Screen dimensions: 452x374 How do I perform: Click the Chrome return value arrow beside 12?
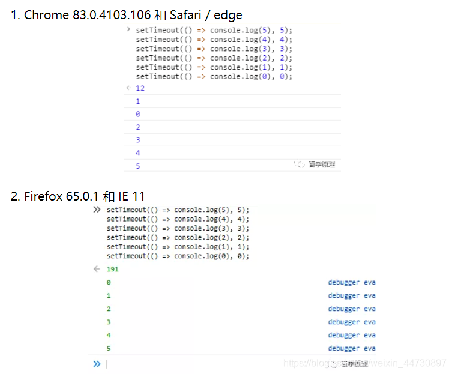point(128,88)
